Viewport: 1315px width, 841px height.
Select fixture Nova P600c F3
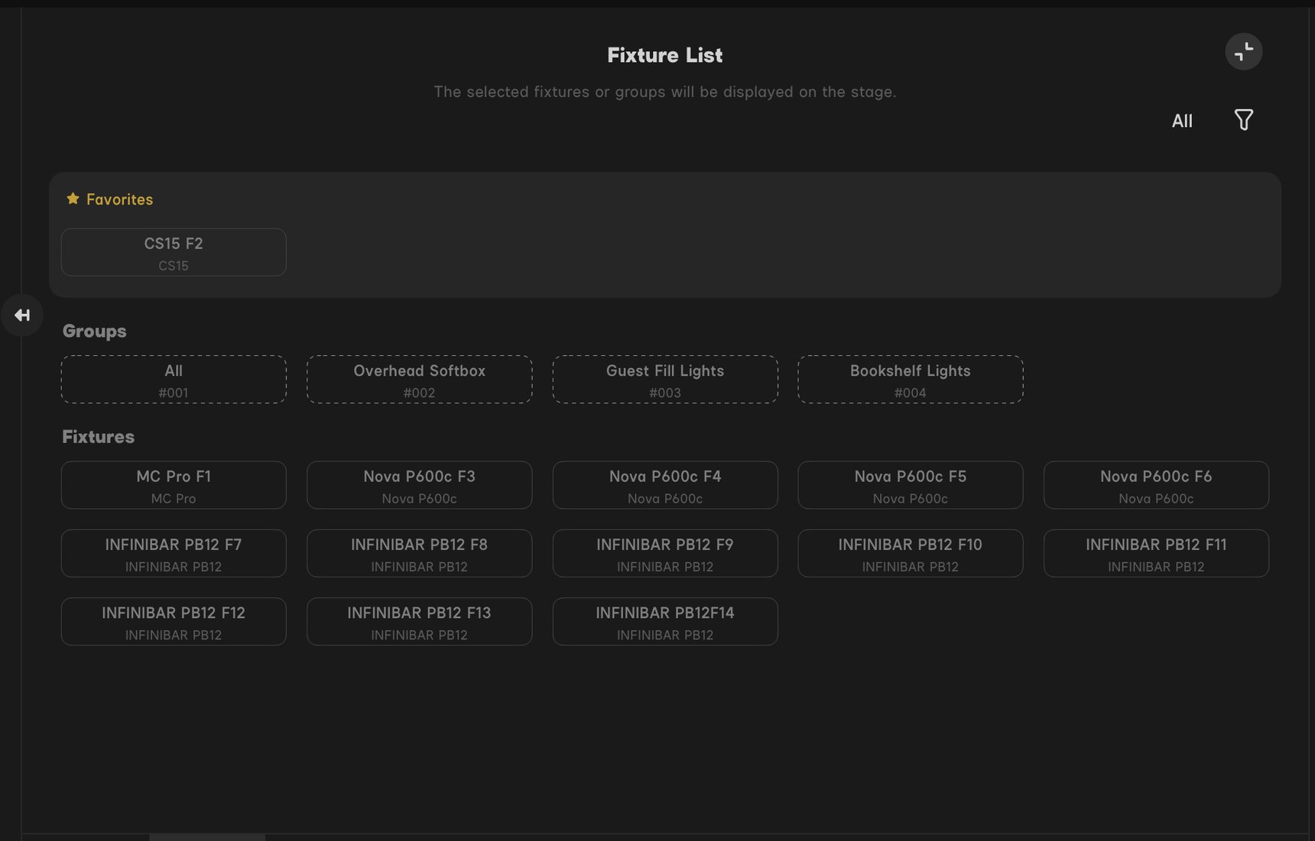(419, 485)
